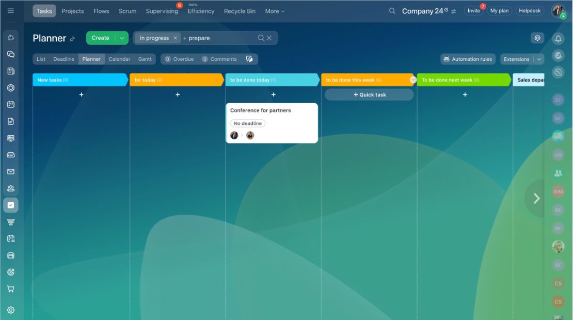This screenshot has width=573, height=320.
Task: Open Automation rules
Action: click(468, 59)
